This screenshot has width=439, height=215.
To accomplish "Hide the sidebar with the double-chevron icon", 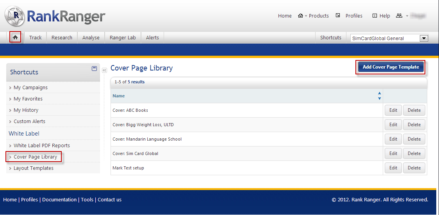I will point(104,70).
